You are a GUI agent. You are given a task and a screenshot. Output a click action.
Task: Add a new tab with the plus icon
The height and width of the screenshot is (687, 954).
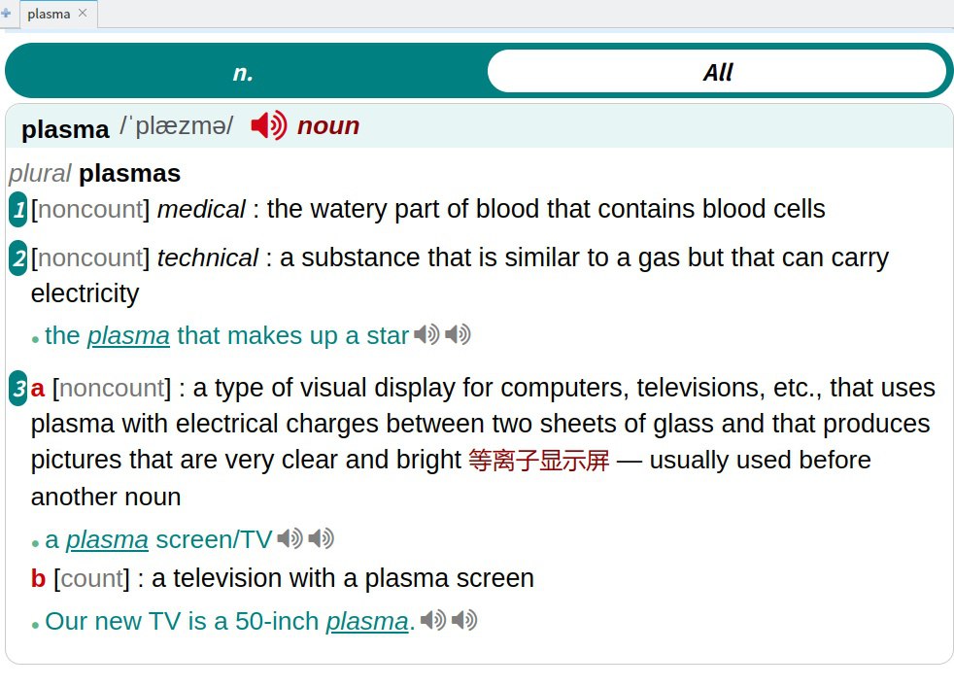tap(7, 14)
